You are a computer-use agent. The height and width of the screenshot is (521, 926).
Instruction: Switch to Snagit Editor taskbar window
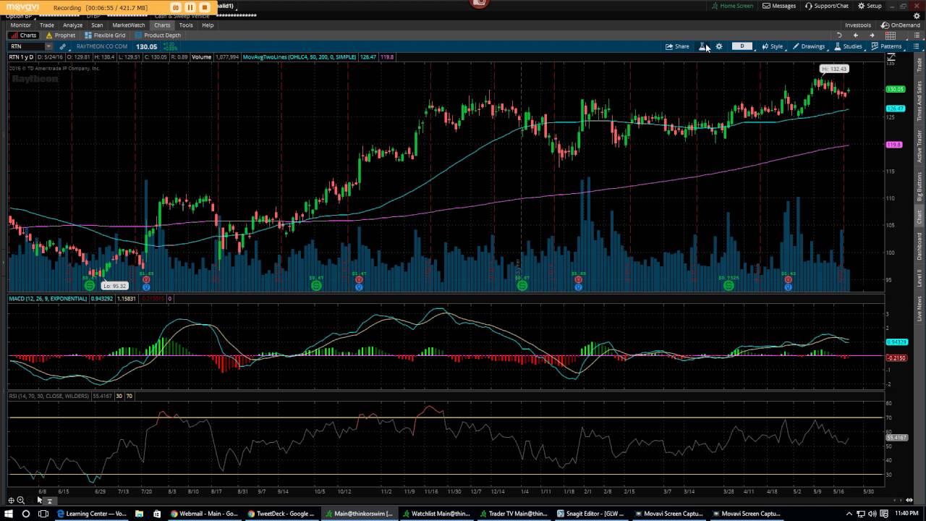point(592,514)
